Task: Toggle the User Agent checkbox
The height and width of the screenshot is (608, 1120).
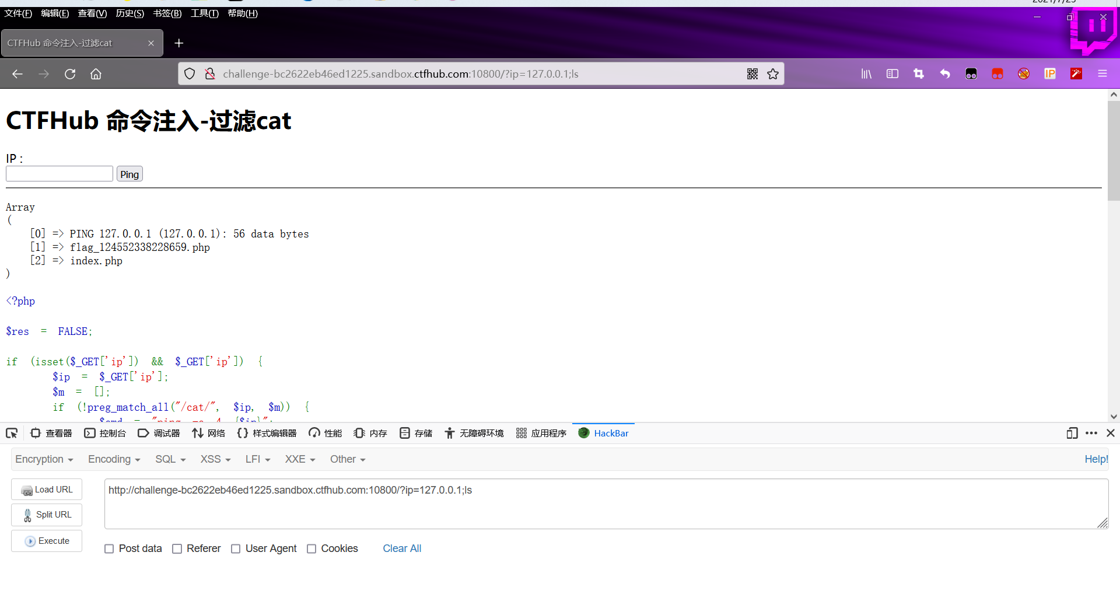Action: coord(236,548)
